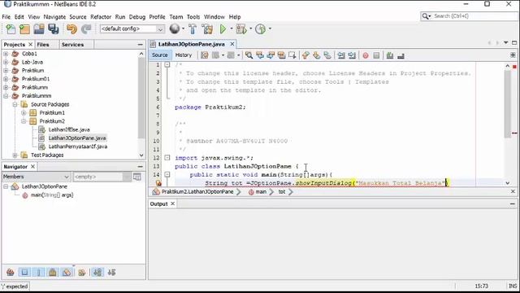Click Find Previous Occurrence icon
The height and width of the screenshot is (293, 520).
pos(260,55)
